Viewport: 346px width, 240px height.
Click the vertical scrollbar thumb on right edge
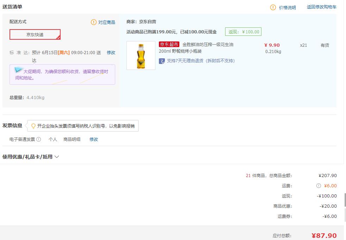click(x=345, y=200)
